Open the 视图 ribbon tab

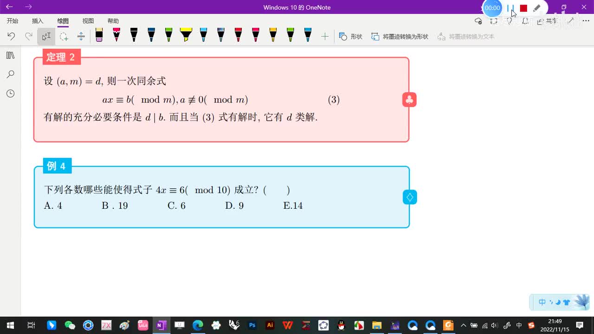(x=88, y=21)
